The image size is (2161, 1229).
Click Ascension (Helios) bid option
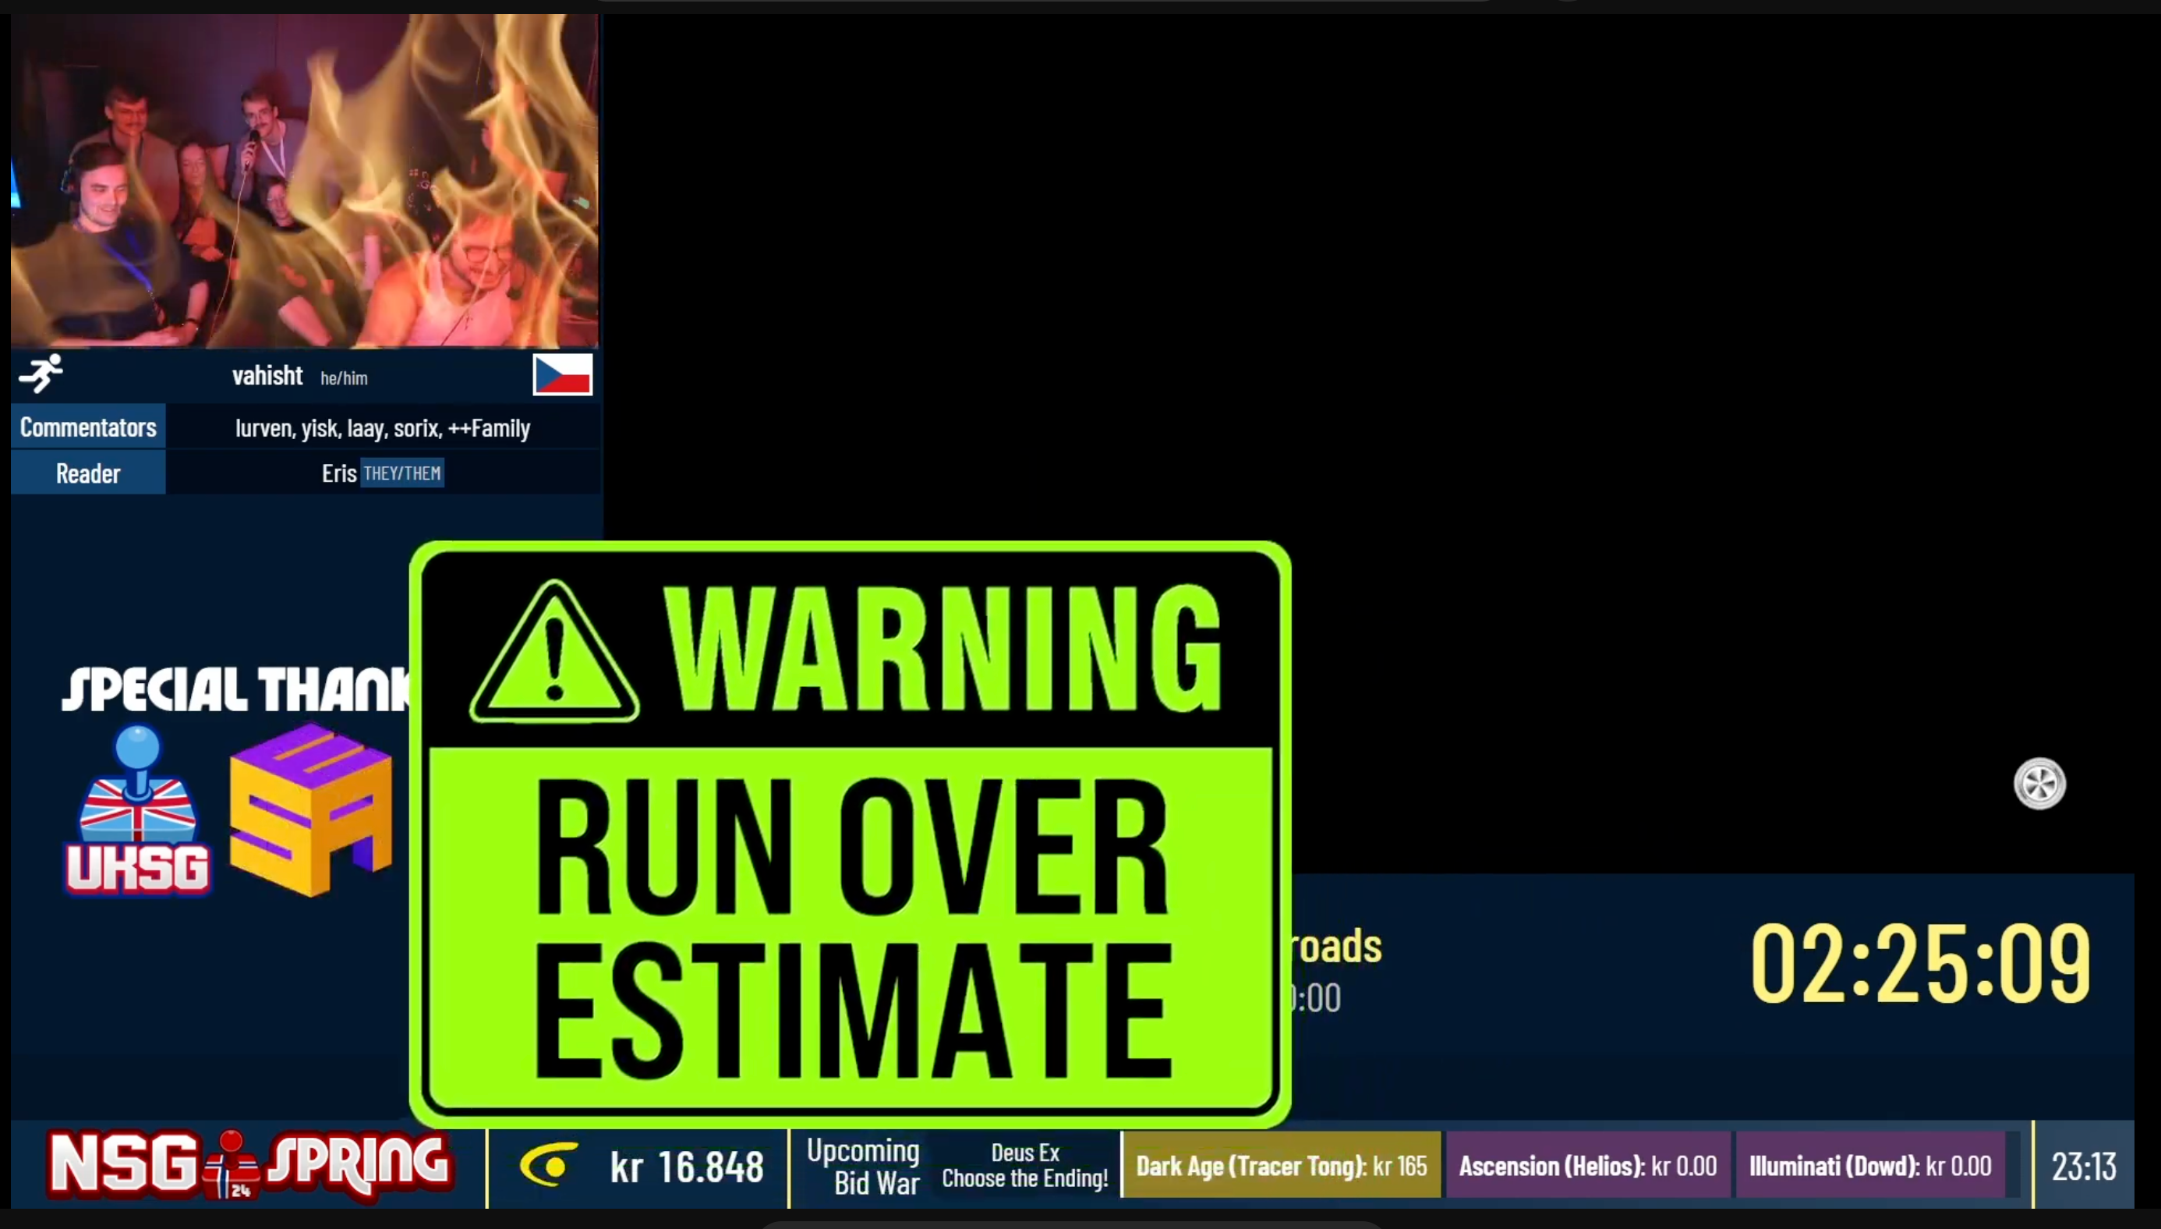tap(1587, 1166)
